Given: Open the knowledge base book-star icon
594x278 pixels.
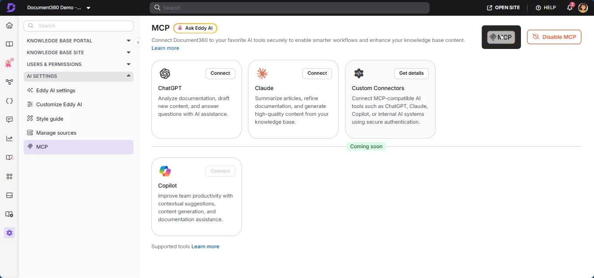Looking at the screenshot, I should pos(9,157).
